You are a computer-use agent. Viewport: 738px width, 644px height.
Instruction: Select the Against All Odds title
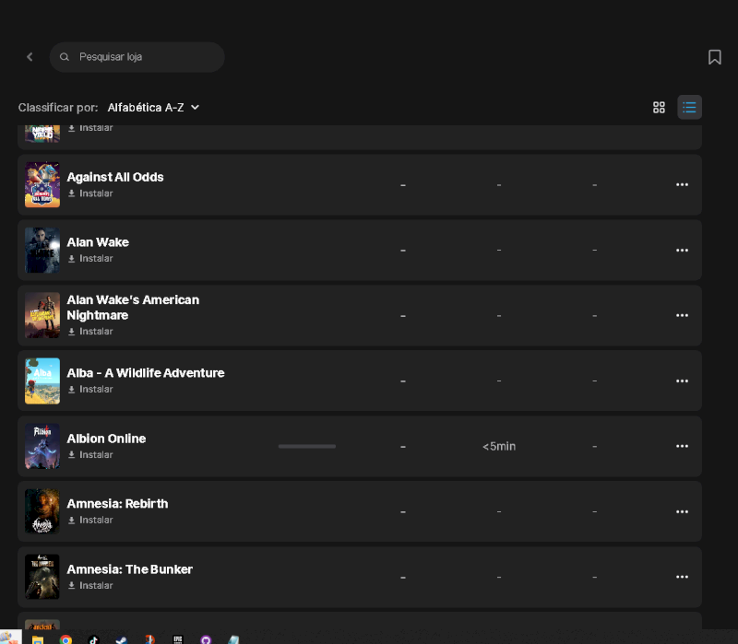115,177
